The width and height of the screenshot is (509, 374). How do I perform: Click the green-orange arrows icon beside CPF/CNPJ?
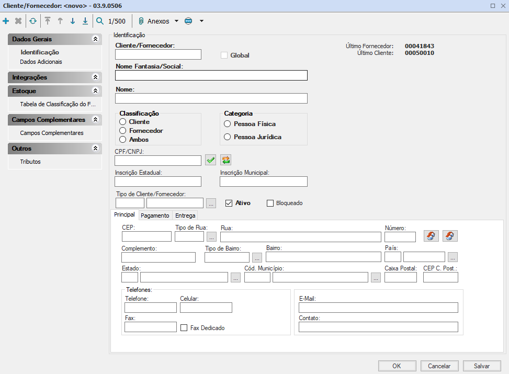[x=225, y=160]
